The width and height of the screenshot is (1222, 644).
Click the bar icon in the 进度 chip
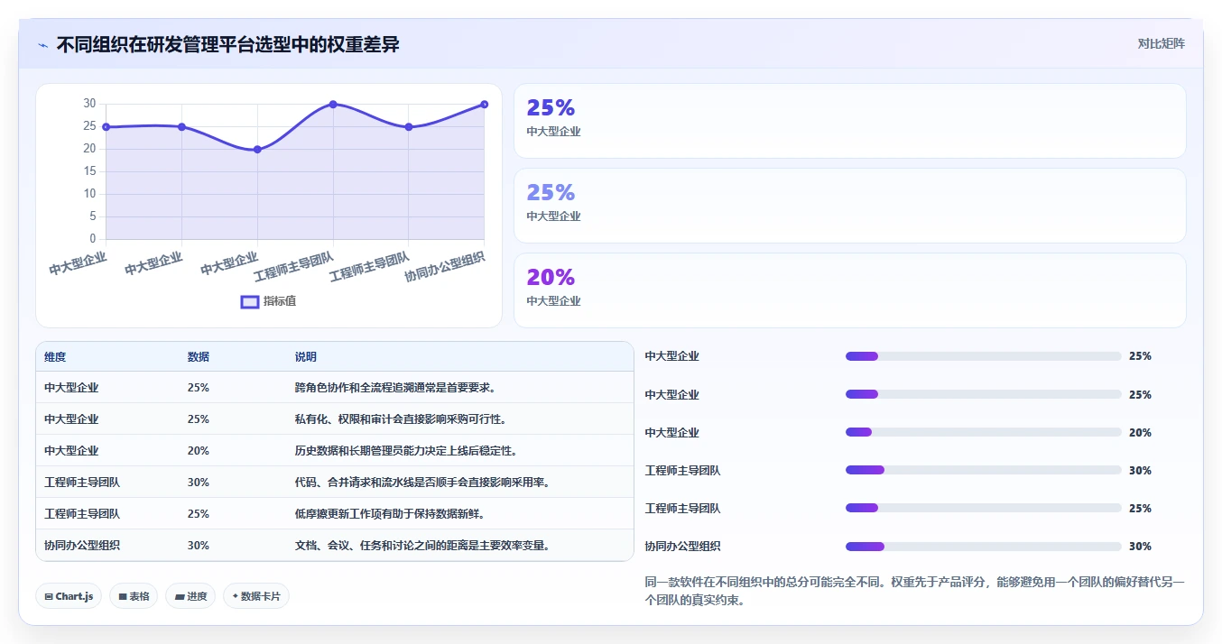179,596
